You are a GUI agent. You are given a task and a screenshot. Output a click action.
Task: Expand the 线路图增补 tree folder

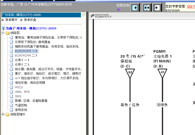tap(3, 114)
